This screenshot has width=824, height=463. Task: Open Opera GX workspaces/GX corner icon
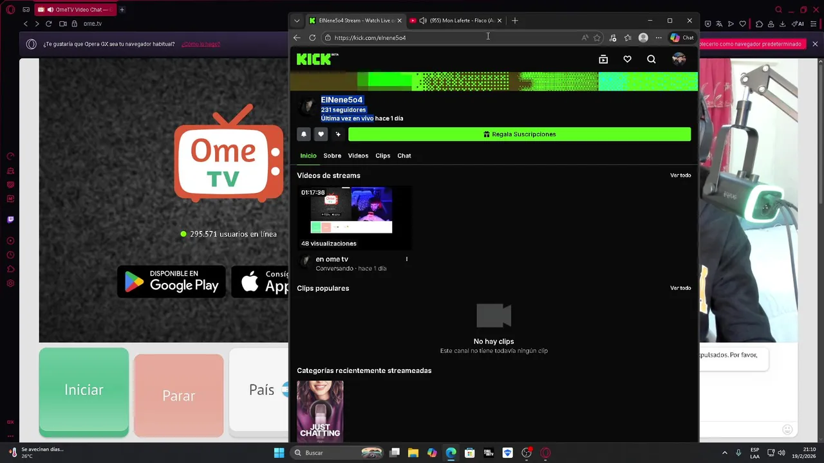coord(26,10)
